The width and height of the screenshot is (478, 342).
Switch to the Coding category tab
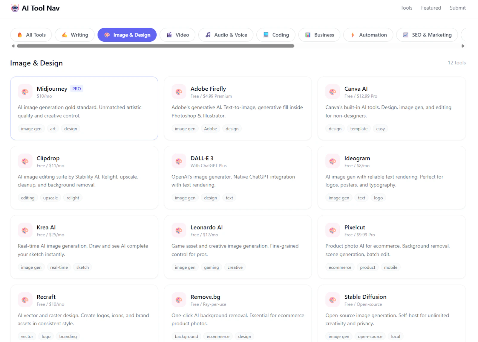tap(276, 35)
